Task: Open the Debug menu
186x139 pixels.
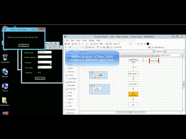Action: pos(92,41)
